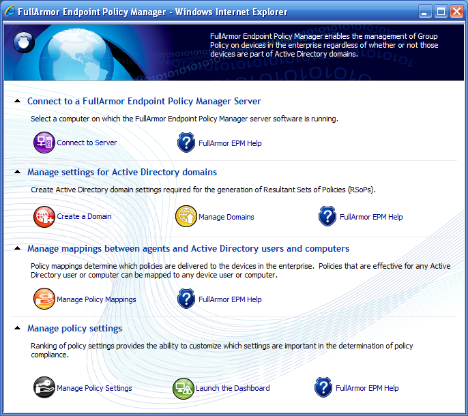
Task: Click heading Manage settings for Active Directory domains
Action: [x=122, y=172]
